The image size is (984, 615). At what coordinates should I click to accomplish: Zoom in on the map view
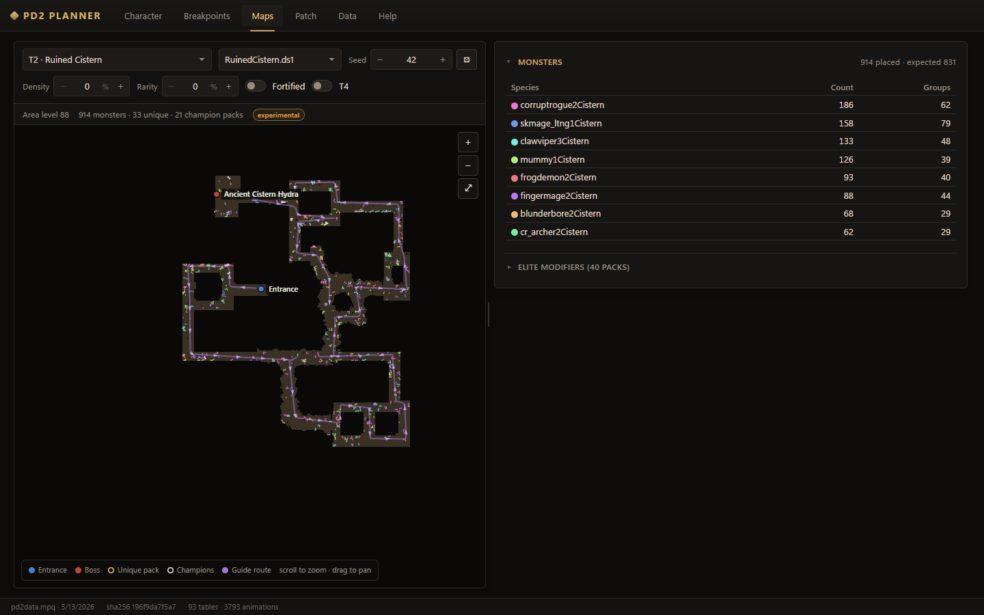click(x=468, y=142)
